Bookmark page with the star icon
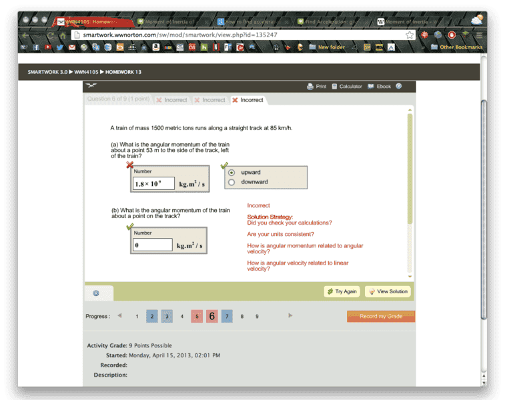 (410, 35)
